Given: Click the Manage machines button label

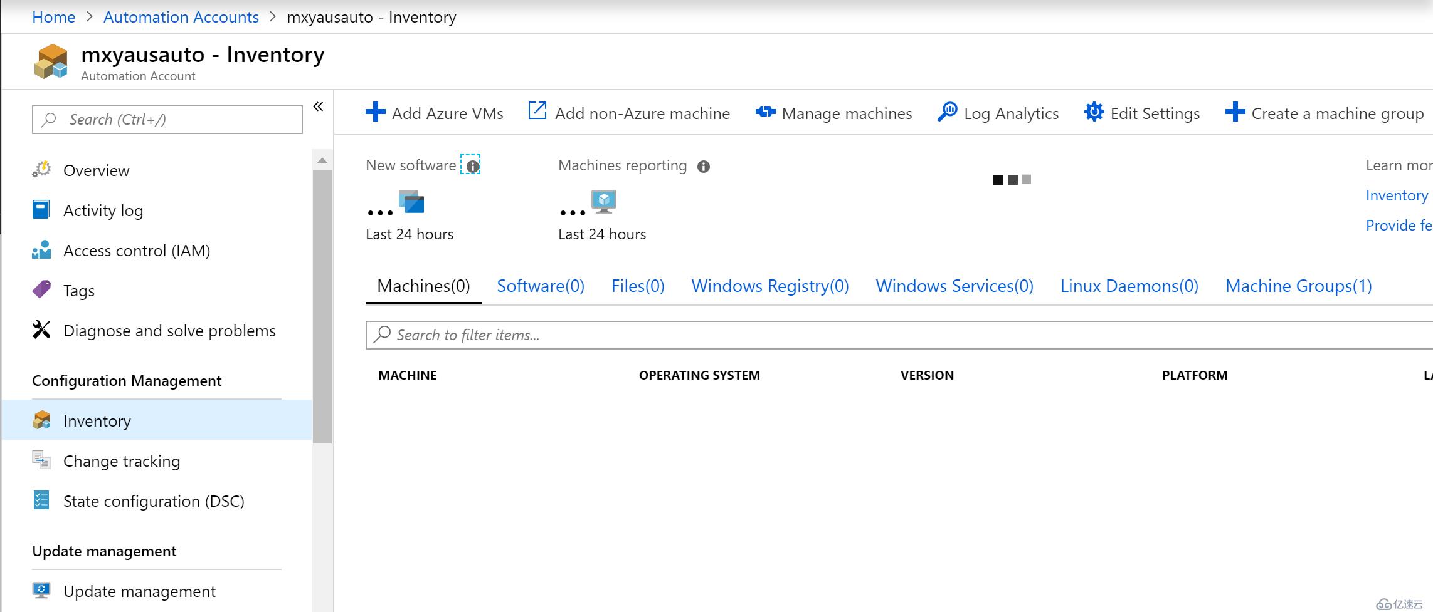Looking at the screenshot, I should pos(847,113).
